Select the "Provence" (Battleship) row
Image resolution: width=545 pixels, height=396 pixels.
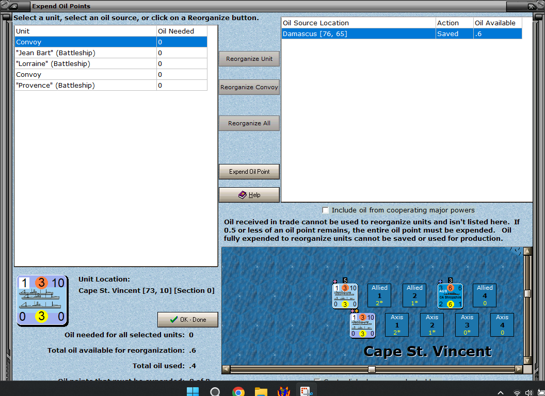click(x=111, y=85)
